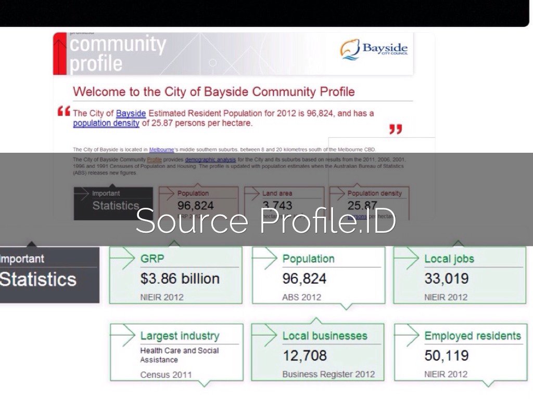
Task: Click the Bayside City Council logo
Action: click(374, 50)
